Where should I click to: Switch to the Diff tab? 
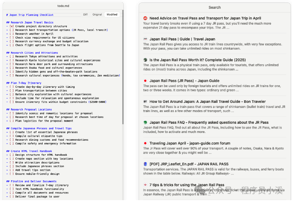point(85,15)
